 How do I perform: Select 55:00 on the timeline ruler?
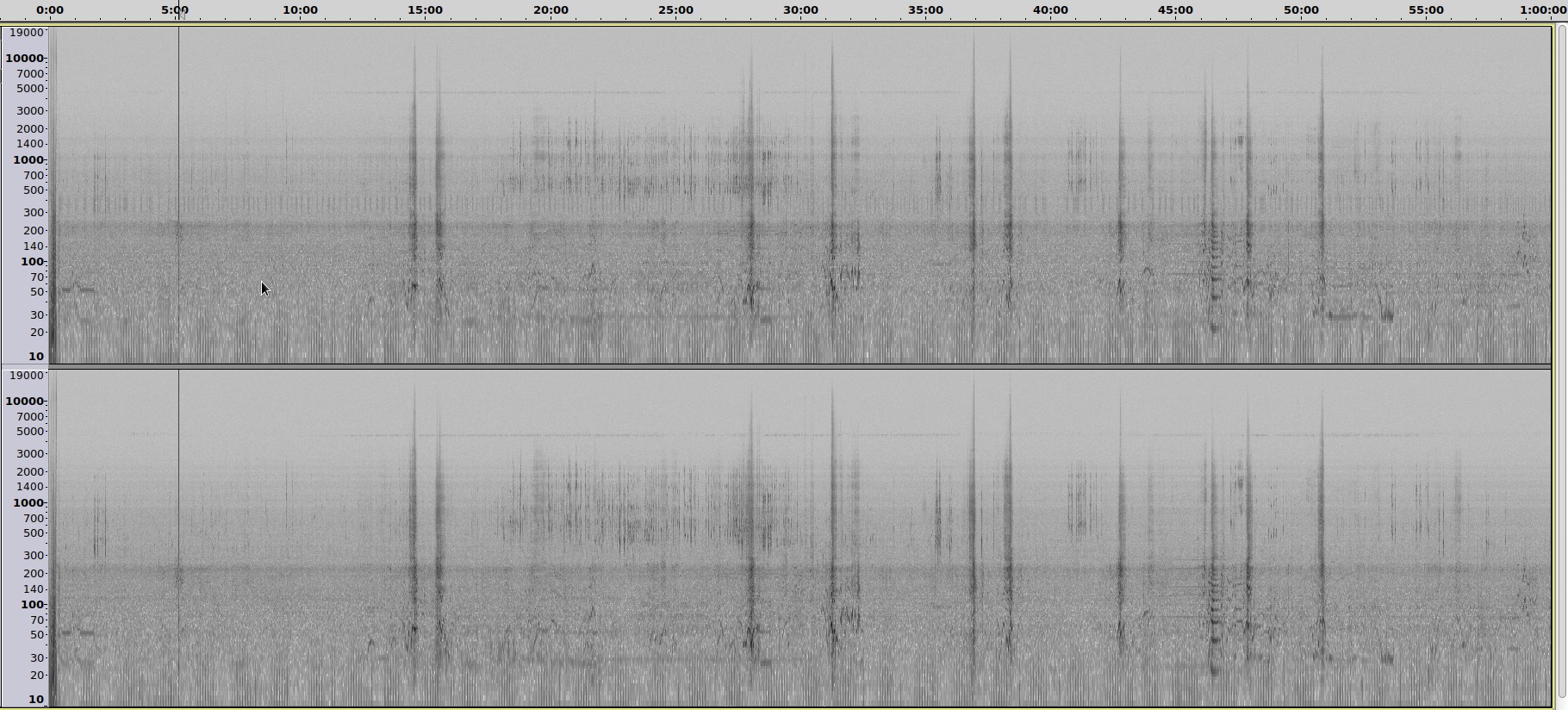[x=1426, y=10]
